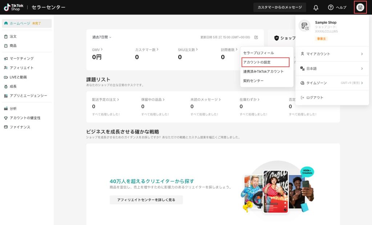Click the help question mark icon
The width and height of the screenshot is (372, 225).
click(x=331, y=7)
